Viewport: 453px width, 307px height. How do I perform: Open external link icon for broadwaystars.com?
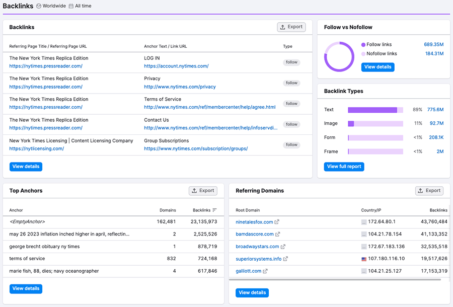pyautogui.click(x=283, y=247)
